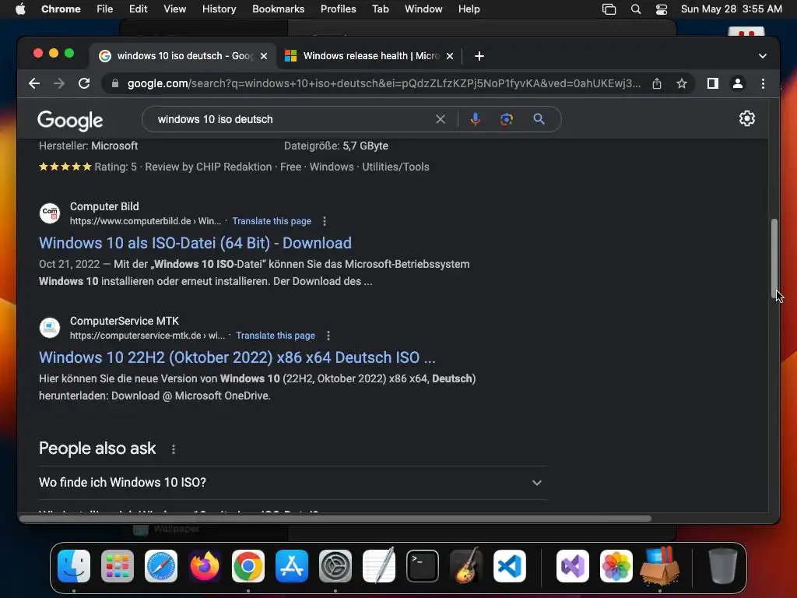Image resolution: width=797 pixels, height=598 pixels.
Task: Open the Chrome app menu
Action: (61, 9)
